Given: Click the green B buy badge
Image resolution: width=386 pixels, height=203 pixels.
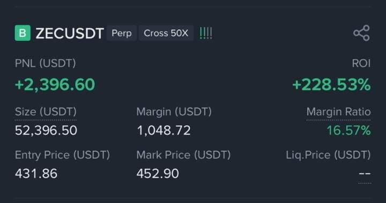Looking at the screenshot, I should tap(23, 33).
